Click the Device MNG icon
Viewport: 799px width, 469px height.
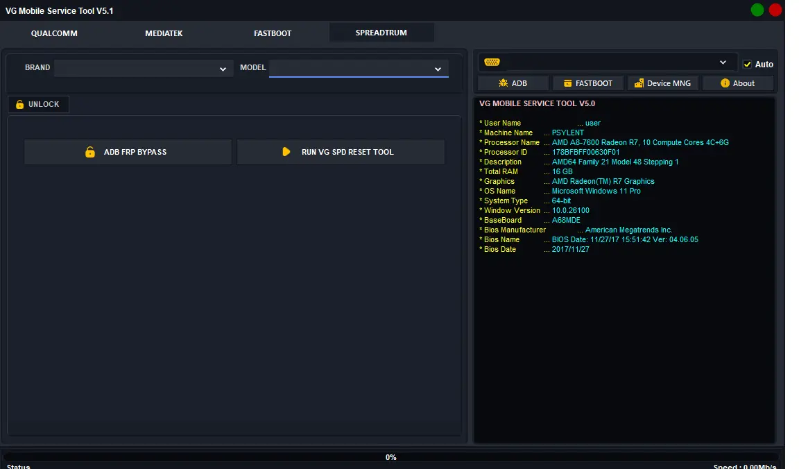coord(639,83)
